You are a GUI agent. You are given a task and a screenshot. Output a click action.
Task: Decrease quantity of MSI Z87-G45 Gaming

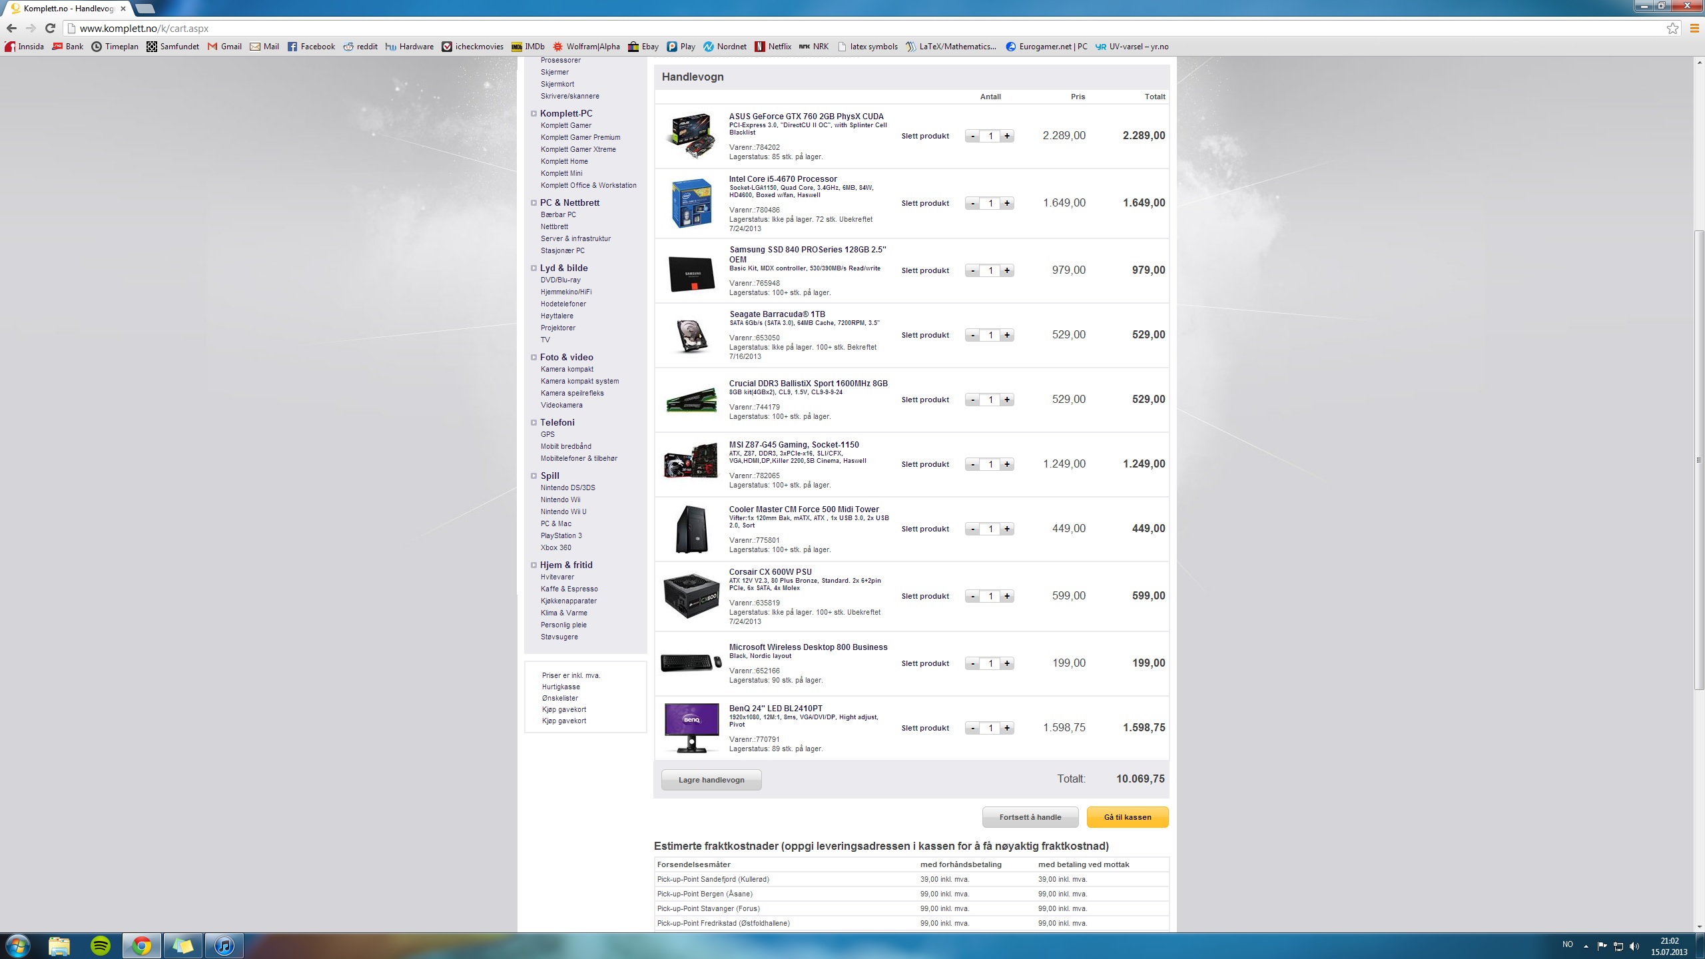pos(972,464)
